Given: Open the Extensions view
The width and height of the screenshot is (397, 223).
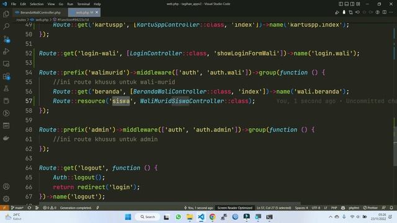Looking at the screenshot, I should click(6, 76).
